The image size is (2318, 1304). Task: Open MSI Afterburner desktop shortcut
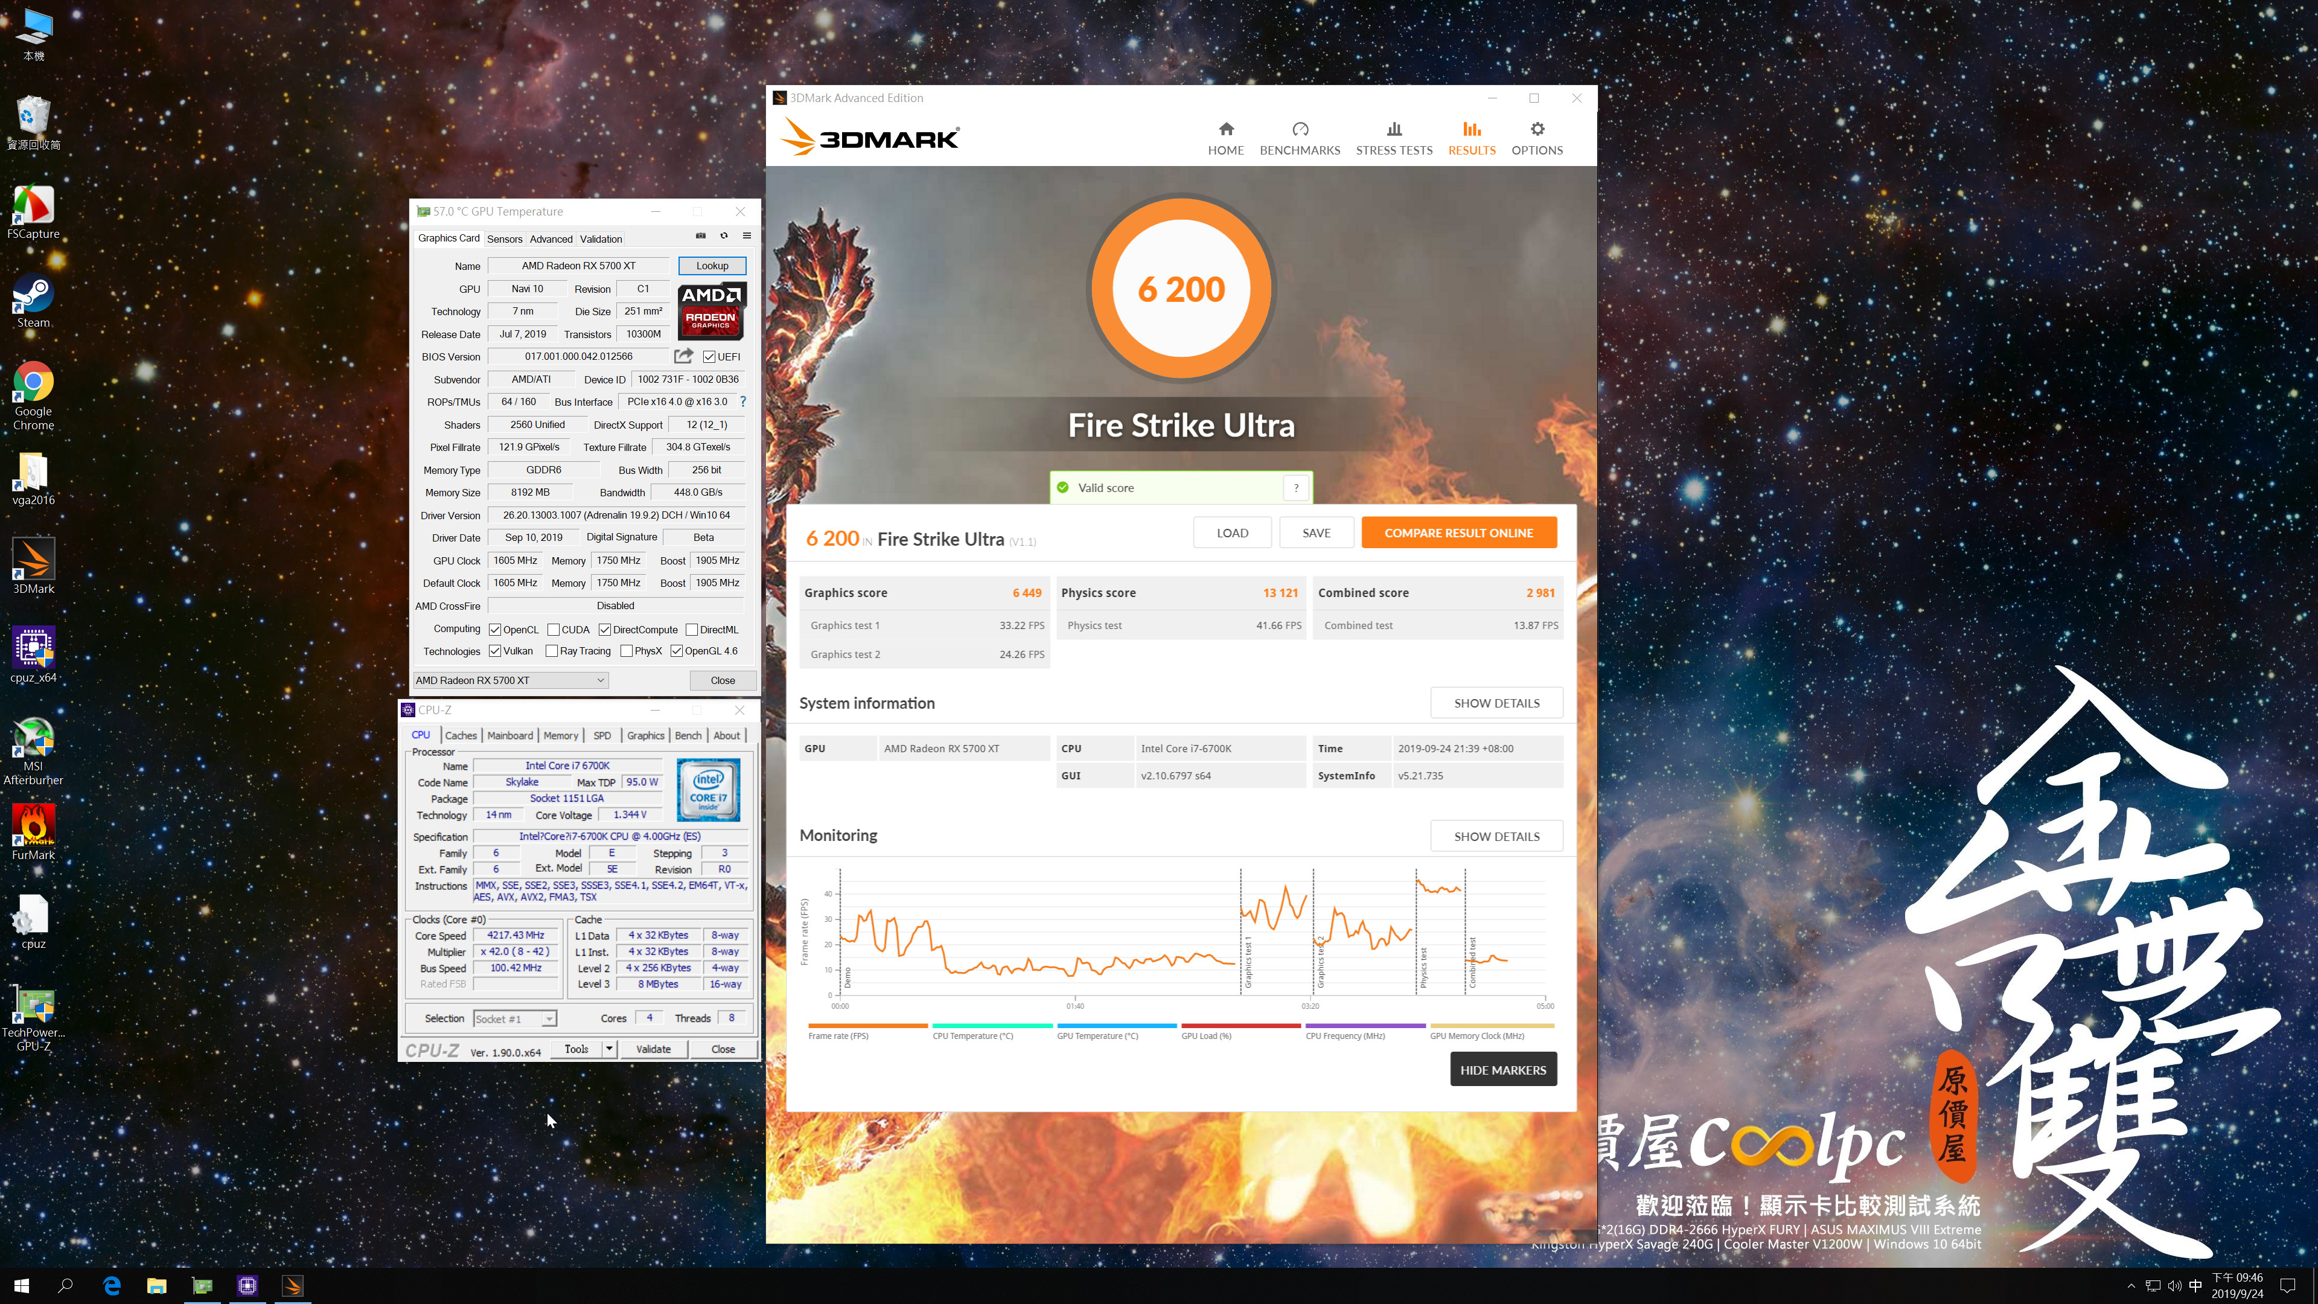click(x=33, y=752)
